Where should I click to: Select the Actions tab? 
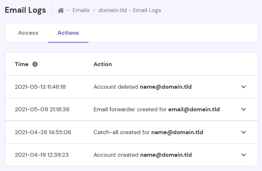coord(68,33)
